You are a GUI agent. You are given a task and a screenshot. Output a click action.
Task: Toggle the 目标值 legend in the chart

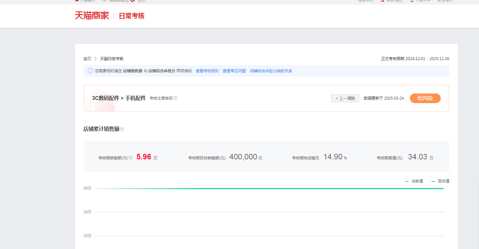coord(441,181)
